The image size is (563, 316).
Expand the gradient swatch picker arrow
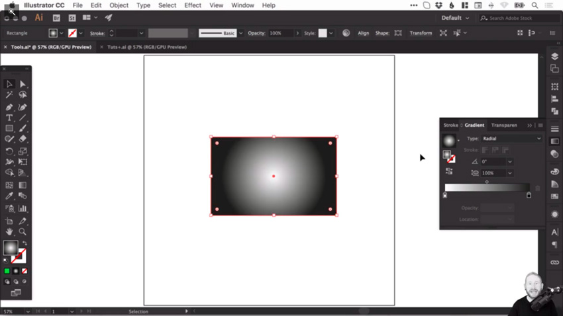[458, 141]
